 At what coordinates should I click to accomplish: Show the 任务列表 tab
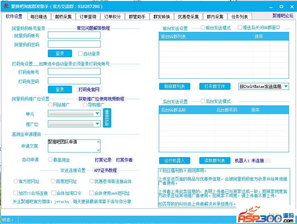(239, 17)
